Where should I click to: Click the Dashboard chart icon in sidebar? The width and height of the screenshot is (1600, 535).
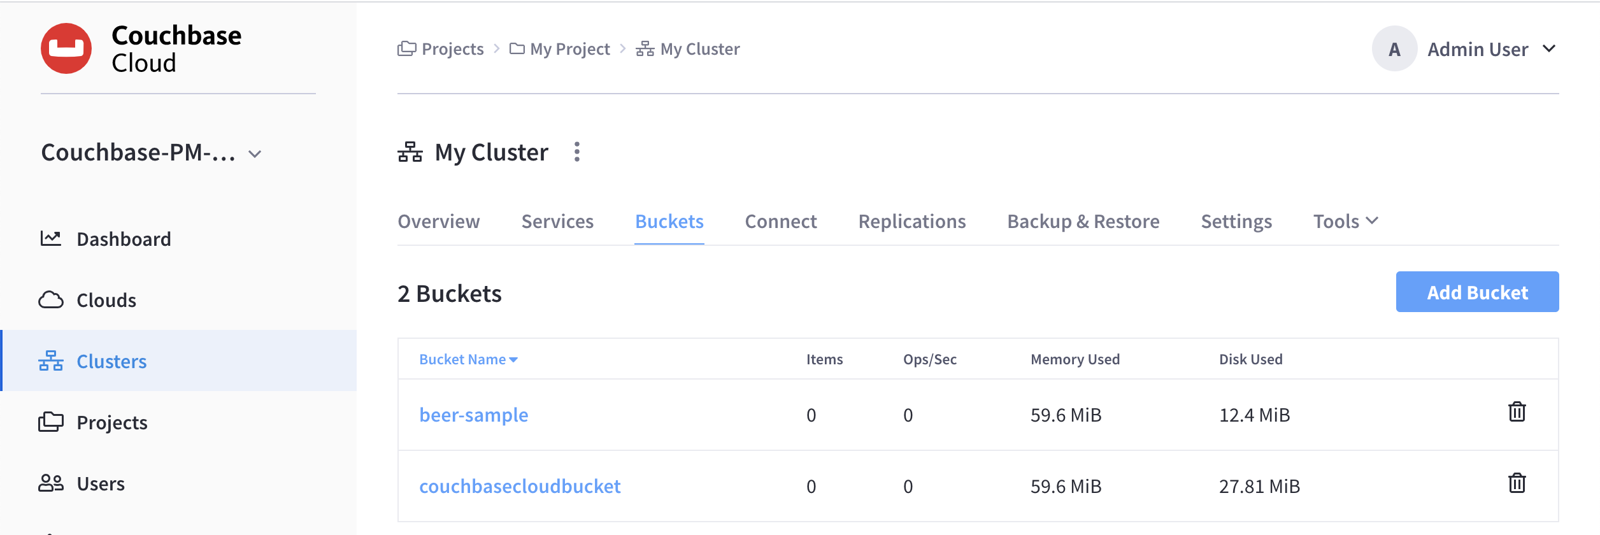tap(51, 239)
